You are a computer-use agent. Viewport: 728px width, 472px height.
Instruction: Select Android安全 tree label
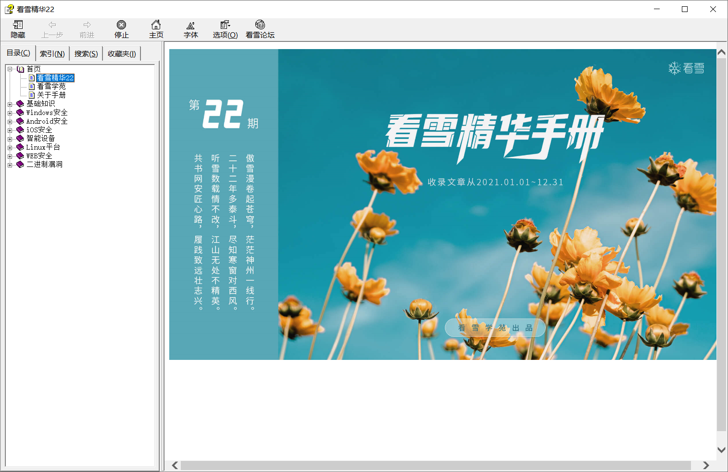[47, 121]
